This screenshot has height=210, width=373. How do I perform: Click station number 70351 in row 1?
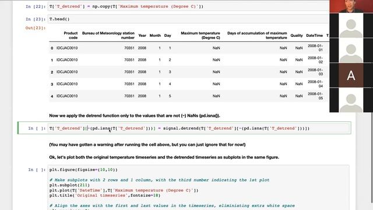(129, 60)
